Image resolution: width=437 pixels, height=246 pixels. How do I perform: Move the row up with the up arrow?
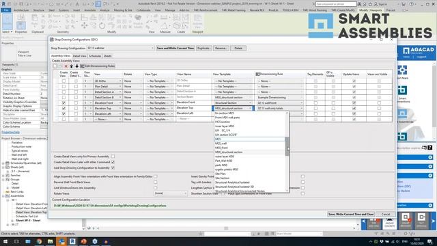71,66
